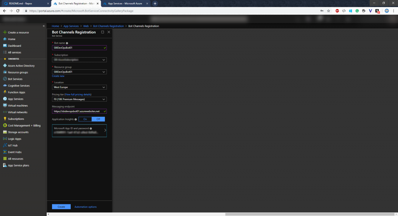Open a new browser tab
398x216 pixels.
click(x=155, y=4)
